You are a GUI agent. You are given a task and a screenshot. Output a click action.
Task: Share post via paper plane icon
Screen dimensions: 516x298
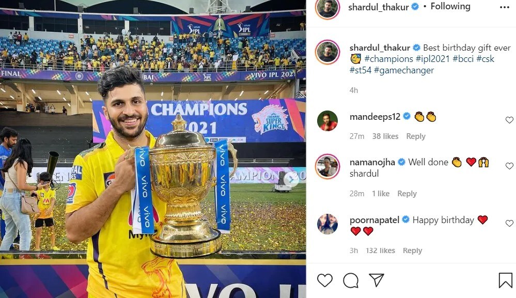377,280
